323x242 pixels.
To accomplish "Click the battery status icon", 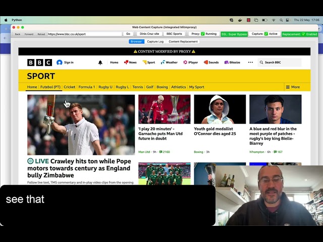I will tap(264, 20).
